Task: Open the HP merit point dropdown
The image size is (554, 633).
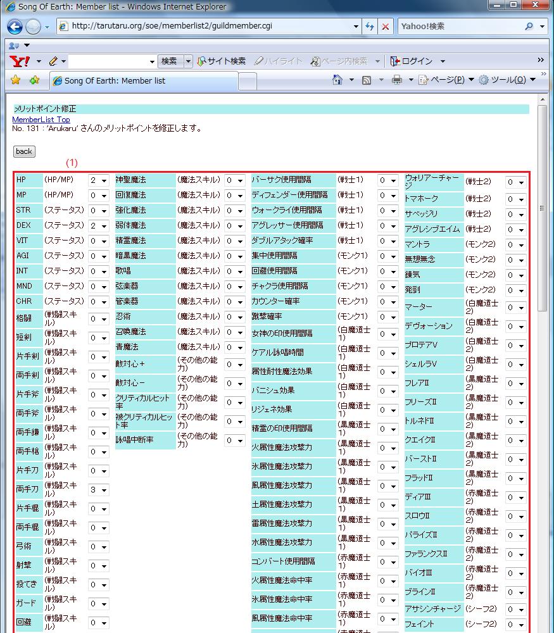Action: [98, 180]
